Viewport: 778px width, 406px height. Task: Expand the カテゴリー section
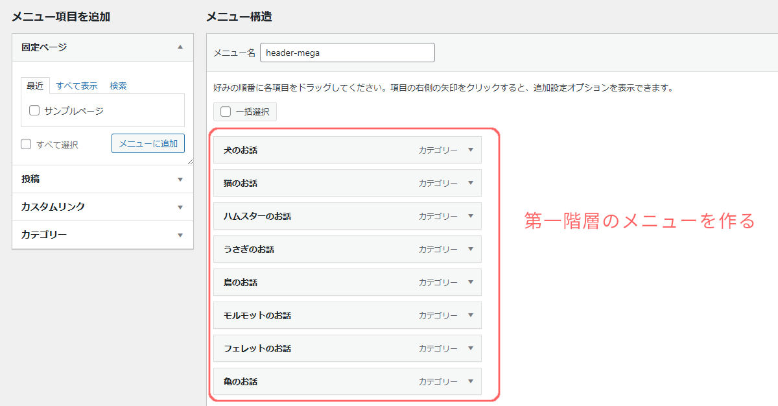click(x=180, y=235)
